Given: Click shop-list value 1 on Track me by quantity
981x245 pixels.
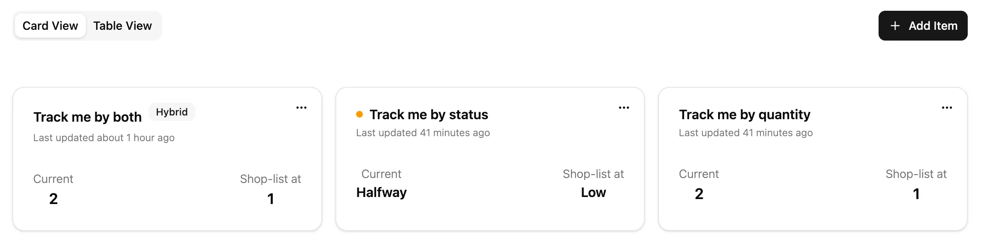Looking at the screenshot, I should pos(917,194).
